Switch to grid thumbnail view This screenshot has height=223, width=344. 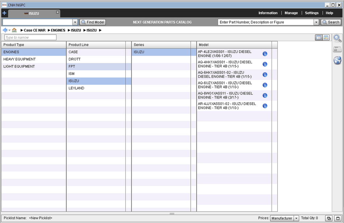pyautogui.click(x=326, y=38)
